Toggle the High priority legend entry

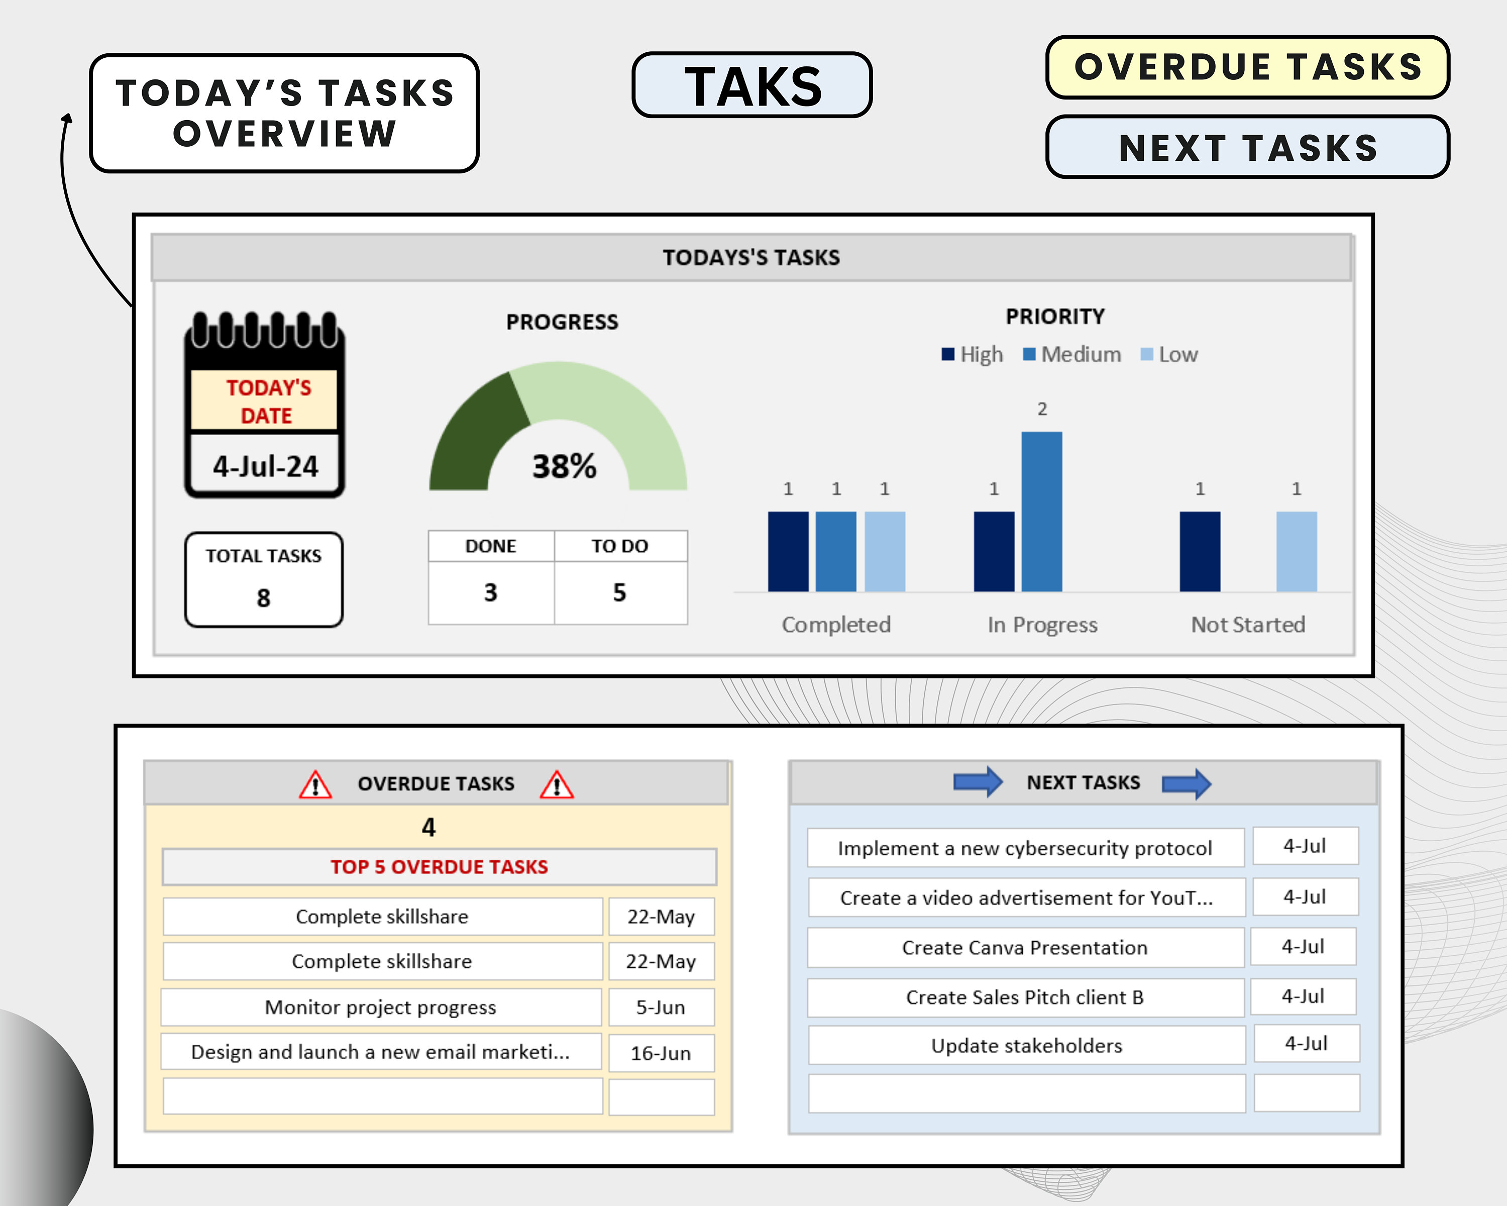(x=972, y=354)
